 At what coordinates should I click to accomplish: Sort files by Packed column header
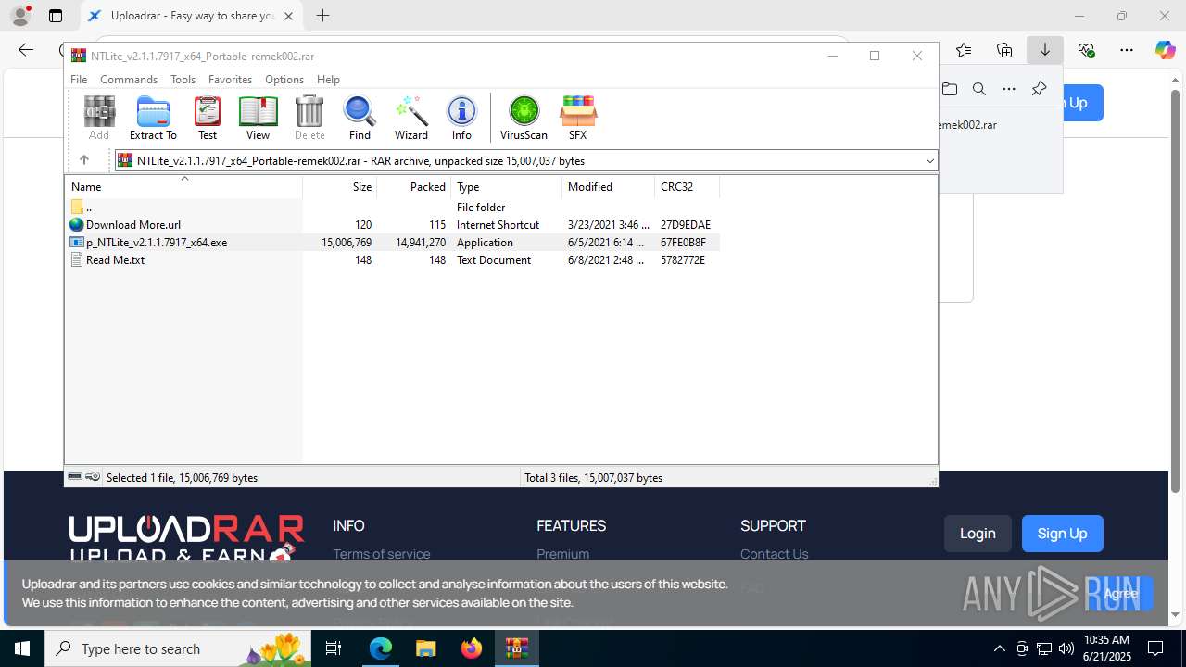(x=414, y=187)
